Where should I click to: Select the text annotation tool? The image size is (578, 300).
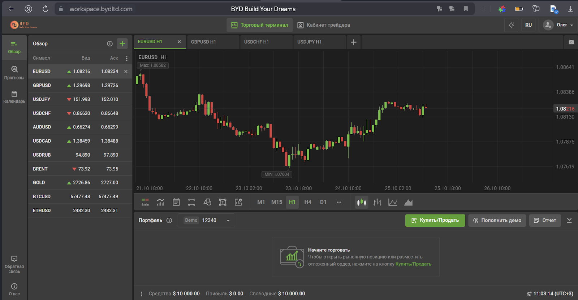pos(223,202)
